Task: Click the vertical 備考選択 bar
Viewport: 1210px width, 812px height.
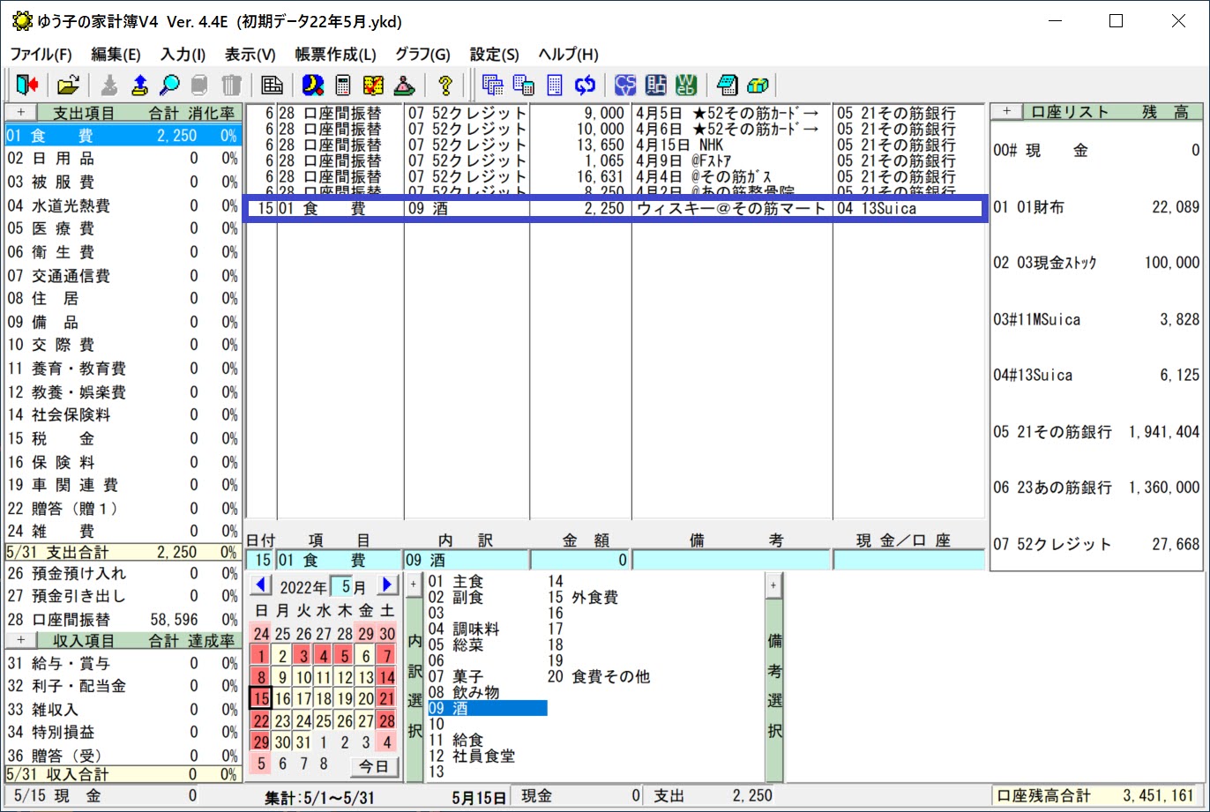Action: click(x=774, y=689)
